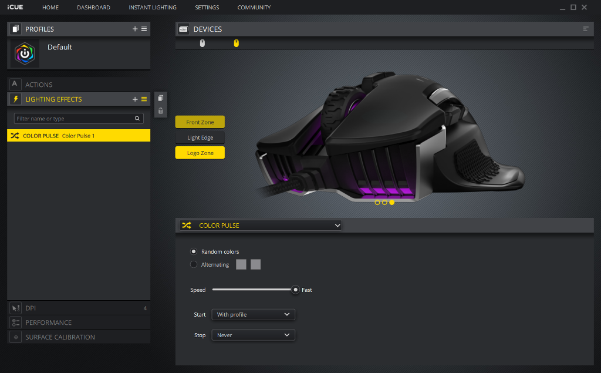
Task: Expand the Stop 'Never' dropdown
Action: (253, 335)
